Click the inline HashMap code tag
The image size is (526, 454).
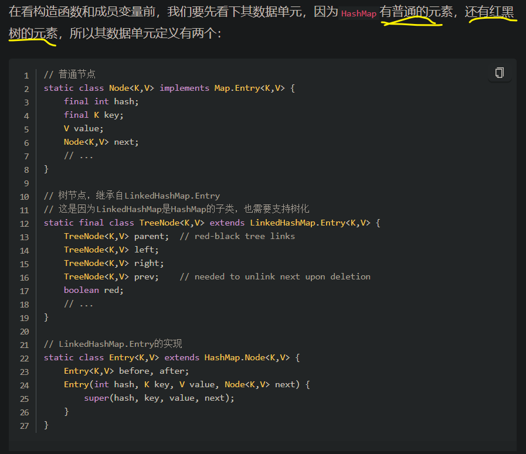click(359, 13)
